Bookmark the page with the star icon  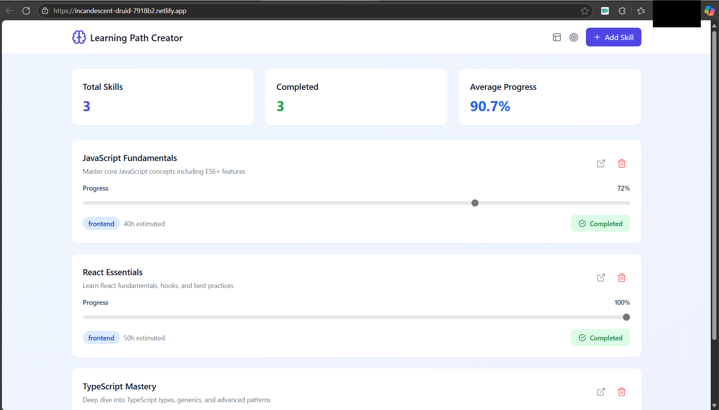tap(585, 10)
